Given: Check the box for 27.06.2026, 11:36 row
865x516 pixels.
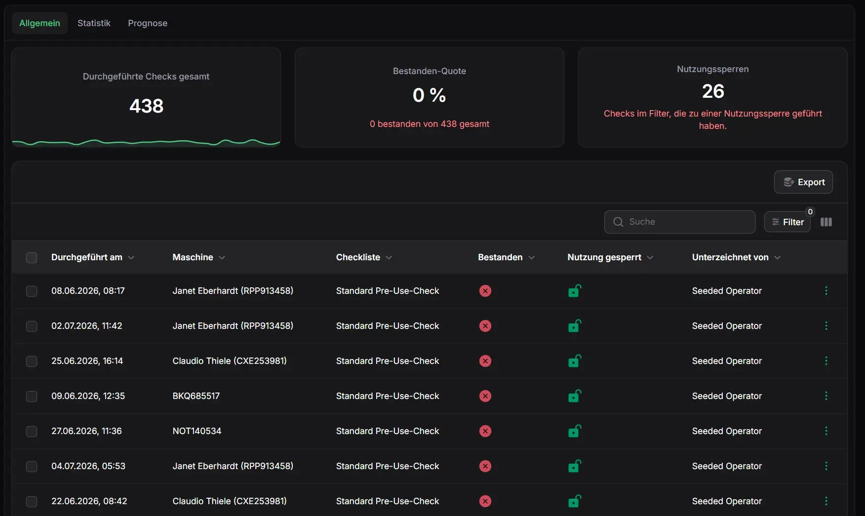Looking at the screenshot, I should pos(32,432).
